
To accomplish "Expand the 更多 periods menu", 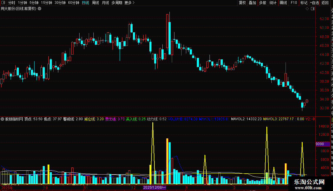I will (x=130, y=3).
